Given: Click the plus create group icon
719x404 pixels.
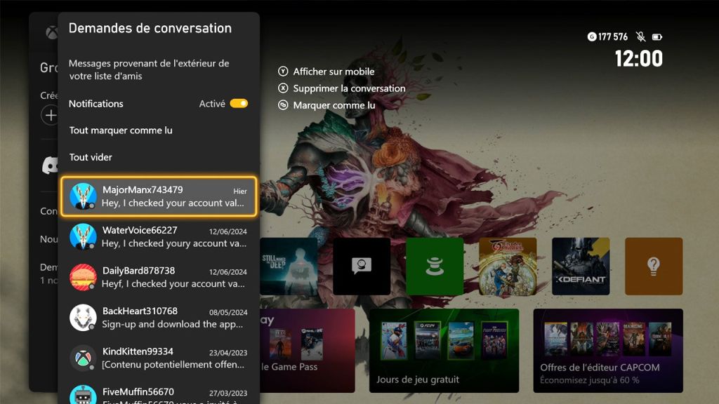Looking at the screenshot, I should [50, 115].
